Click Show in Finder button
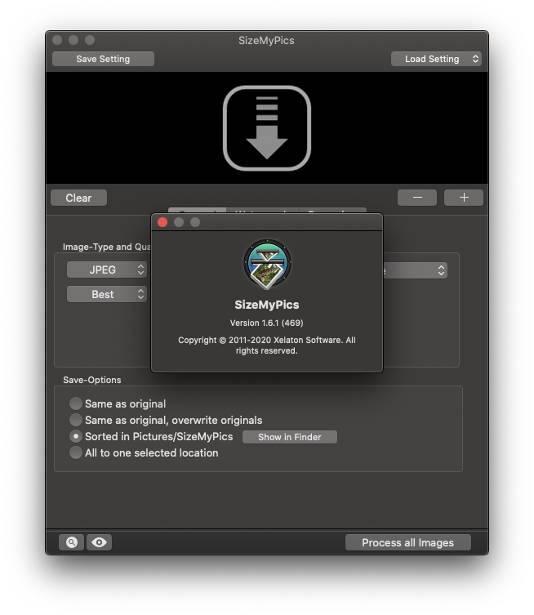The height and width of the screenshot is (615, 534). (290, 437)
